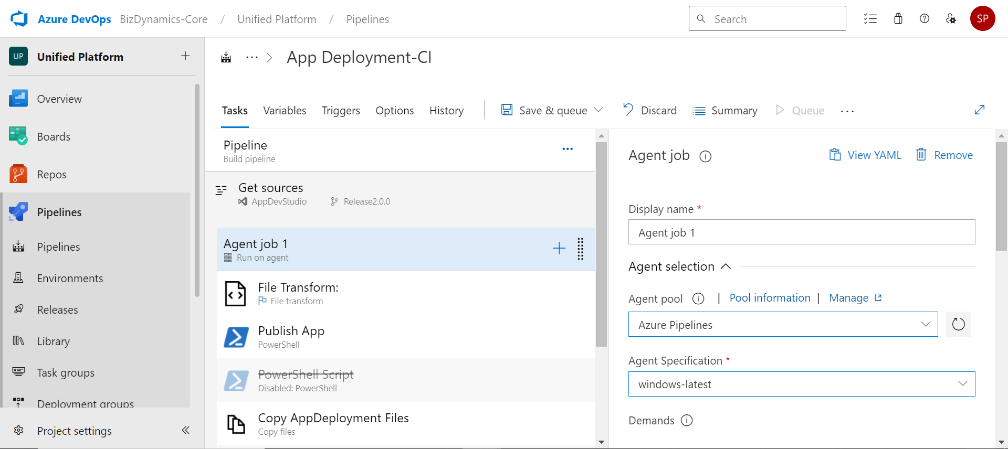Select the Get sources step
Image resolution: width=1008 pixels, height=449 pixels.
click(x=400, y=195)
